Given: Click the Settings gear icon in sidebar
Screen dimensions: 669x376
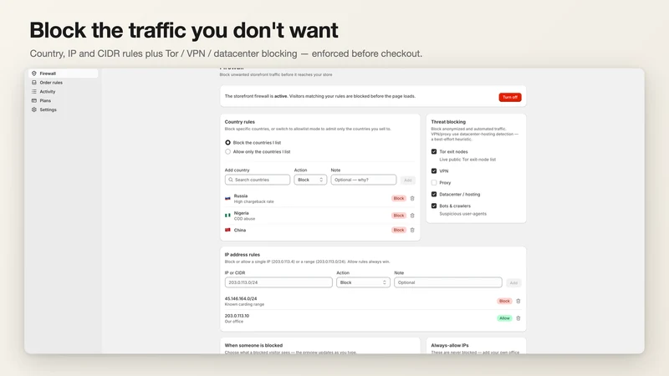Looking at the screenshot, I should tap(34, 109).
